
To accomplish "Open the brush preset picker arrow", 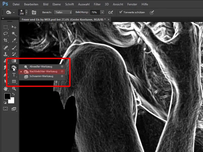I will pyautogui.click(x=26, y=12).
